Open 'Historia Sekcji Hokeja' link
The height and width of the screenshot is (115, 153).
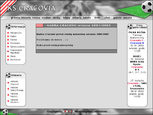tap(17, 89)
